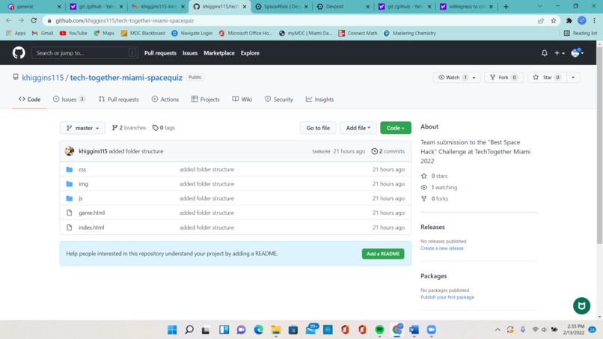Open the green Code dropdown

pos(395,128)
